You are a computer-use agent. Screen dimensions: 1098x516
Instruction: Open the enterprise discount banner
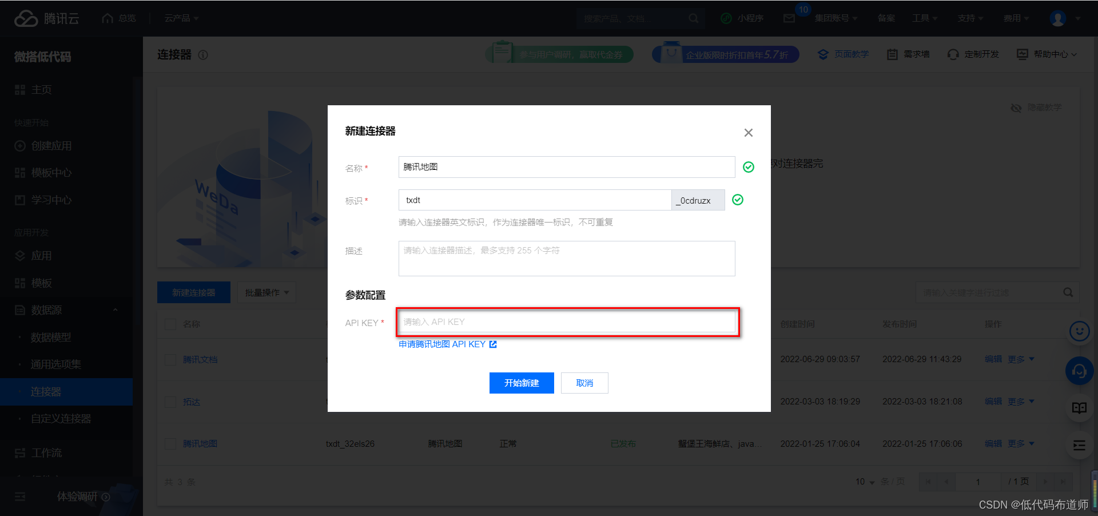(726, 54)
